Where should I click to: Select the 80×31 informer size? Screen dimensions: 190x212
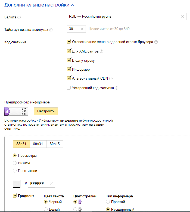[38, 144]
